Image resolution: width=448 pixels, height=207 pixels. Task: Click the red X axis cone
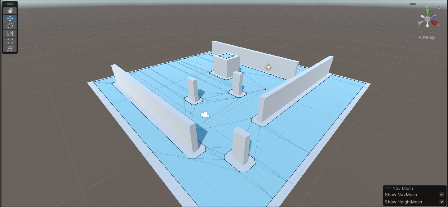(435, 24)
